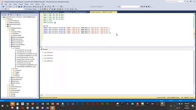Viewport: 196px width, 110px height.
Task: Pin the Object Explorer panel
Action: [36, 12]
